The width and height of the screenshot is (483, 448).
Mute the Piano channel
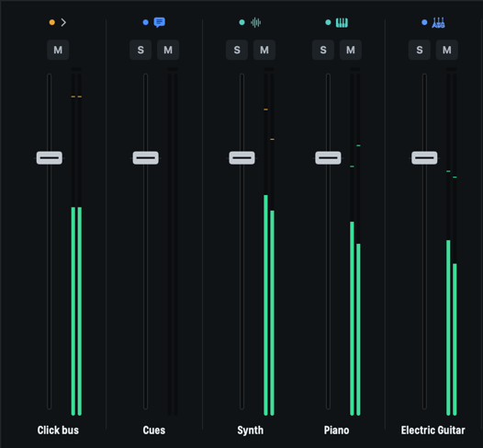(351, 50)
